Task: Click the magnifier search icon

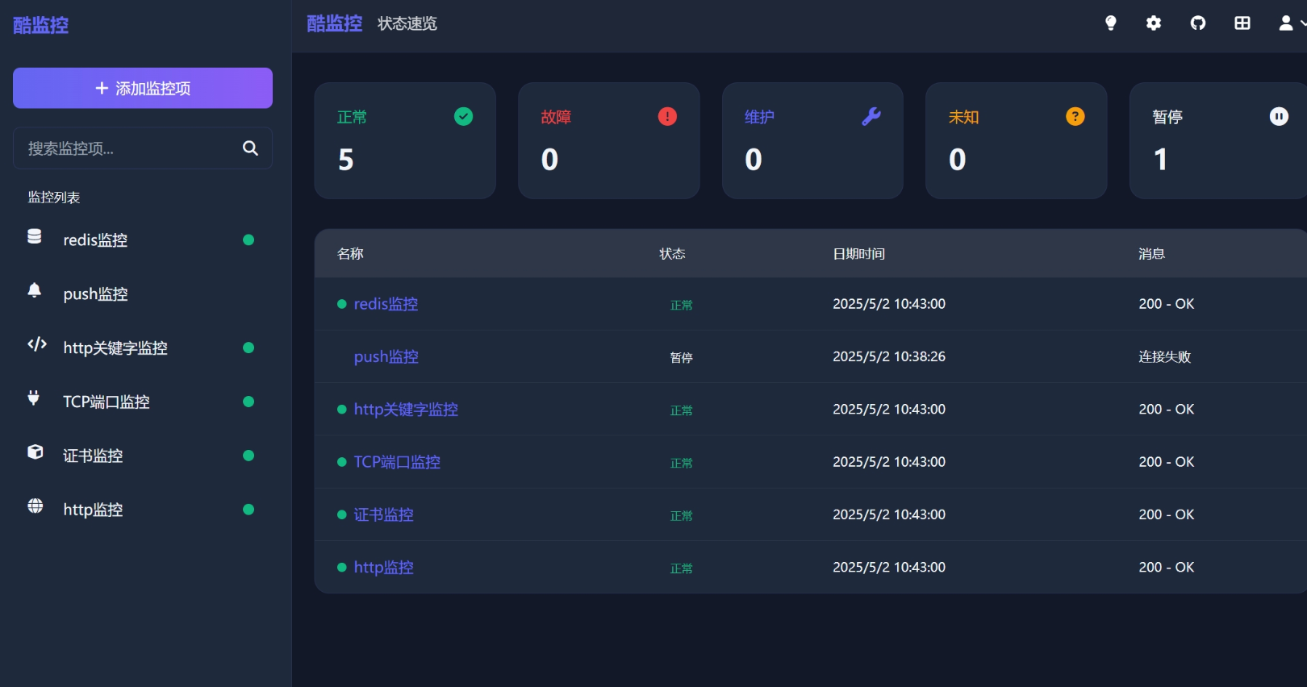Action: point(250,148)
